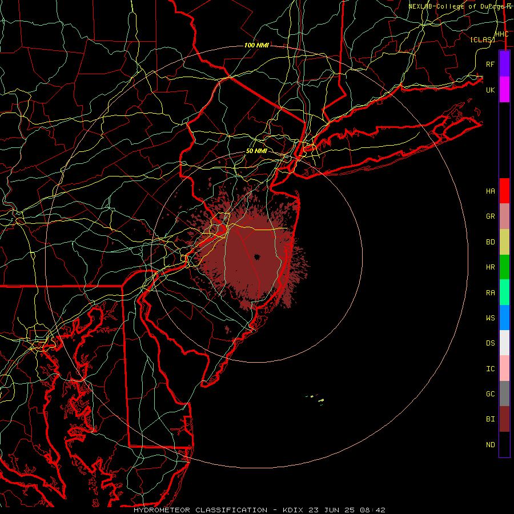Click the KDIX station identifier
The image size is (514, 514).
(294, 510)
